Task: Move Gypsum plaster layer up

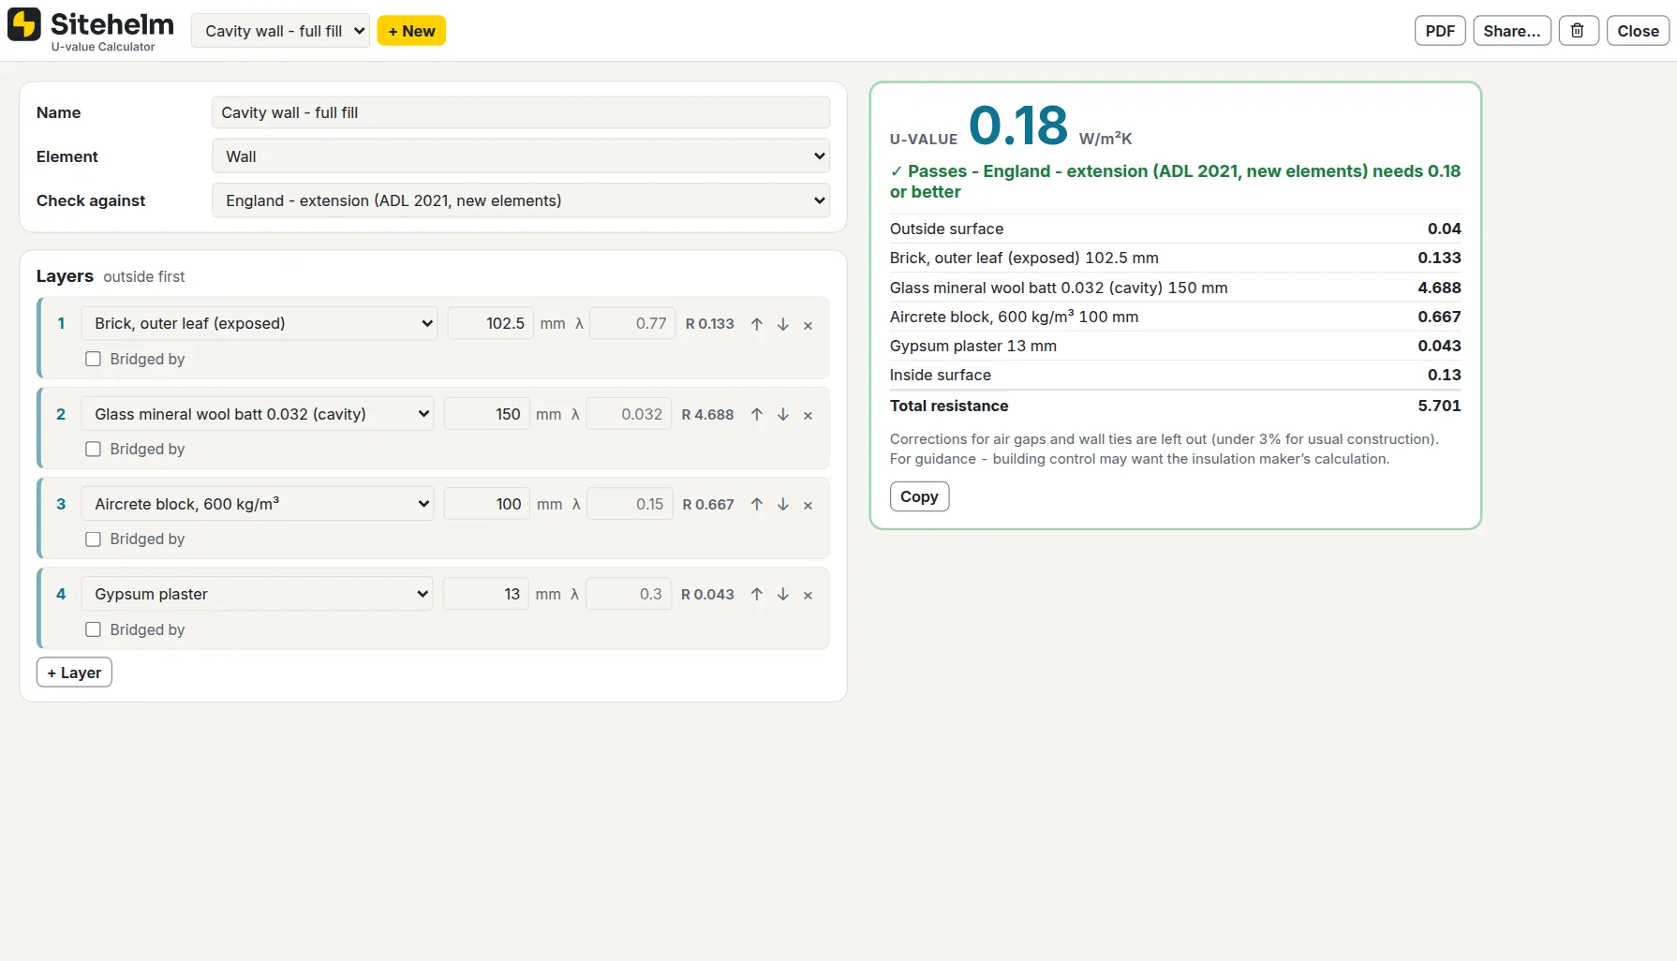Action: [x=757, y=594]
